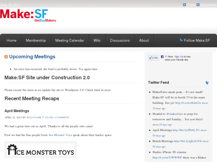Open the Ace Monster Toys text link
The image size is (217, 162).
pos(60,135)
